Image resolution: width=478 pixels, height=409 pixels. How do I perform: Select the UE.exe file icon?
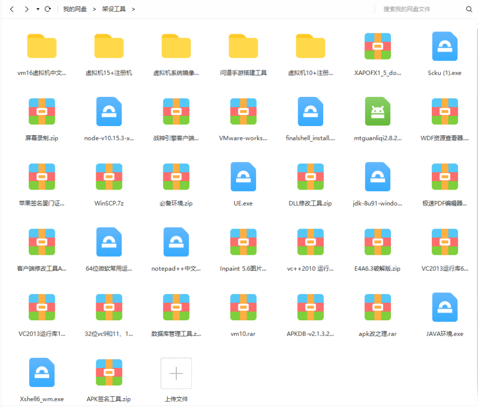click(x=243, y=177)
